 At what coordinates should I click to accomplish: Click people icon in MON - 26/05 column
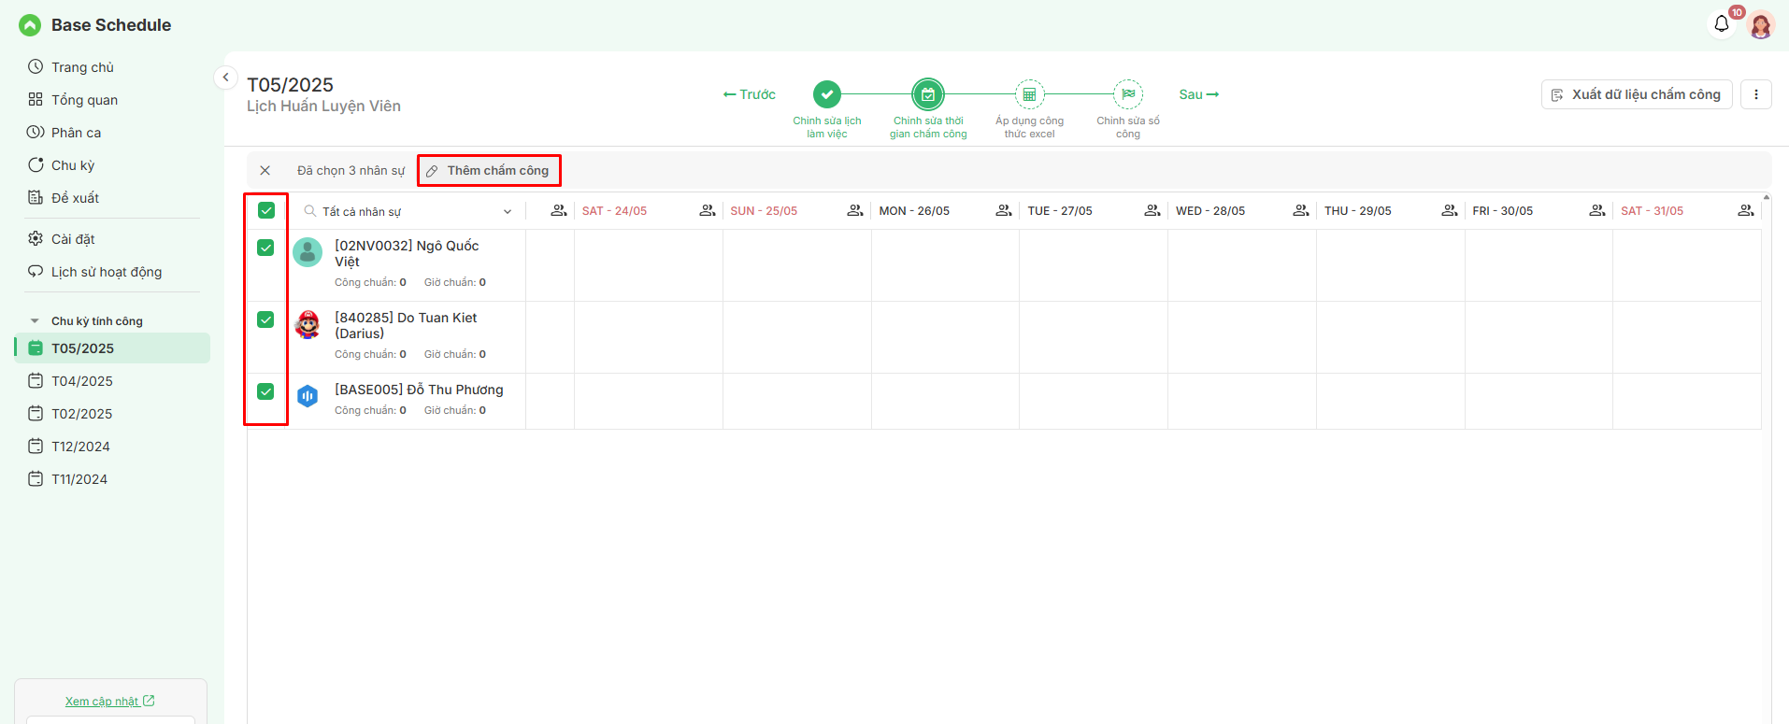pyautogui.click(x=1004, y=211)
